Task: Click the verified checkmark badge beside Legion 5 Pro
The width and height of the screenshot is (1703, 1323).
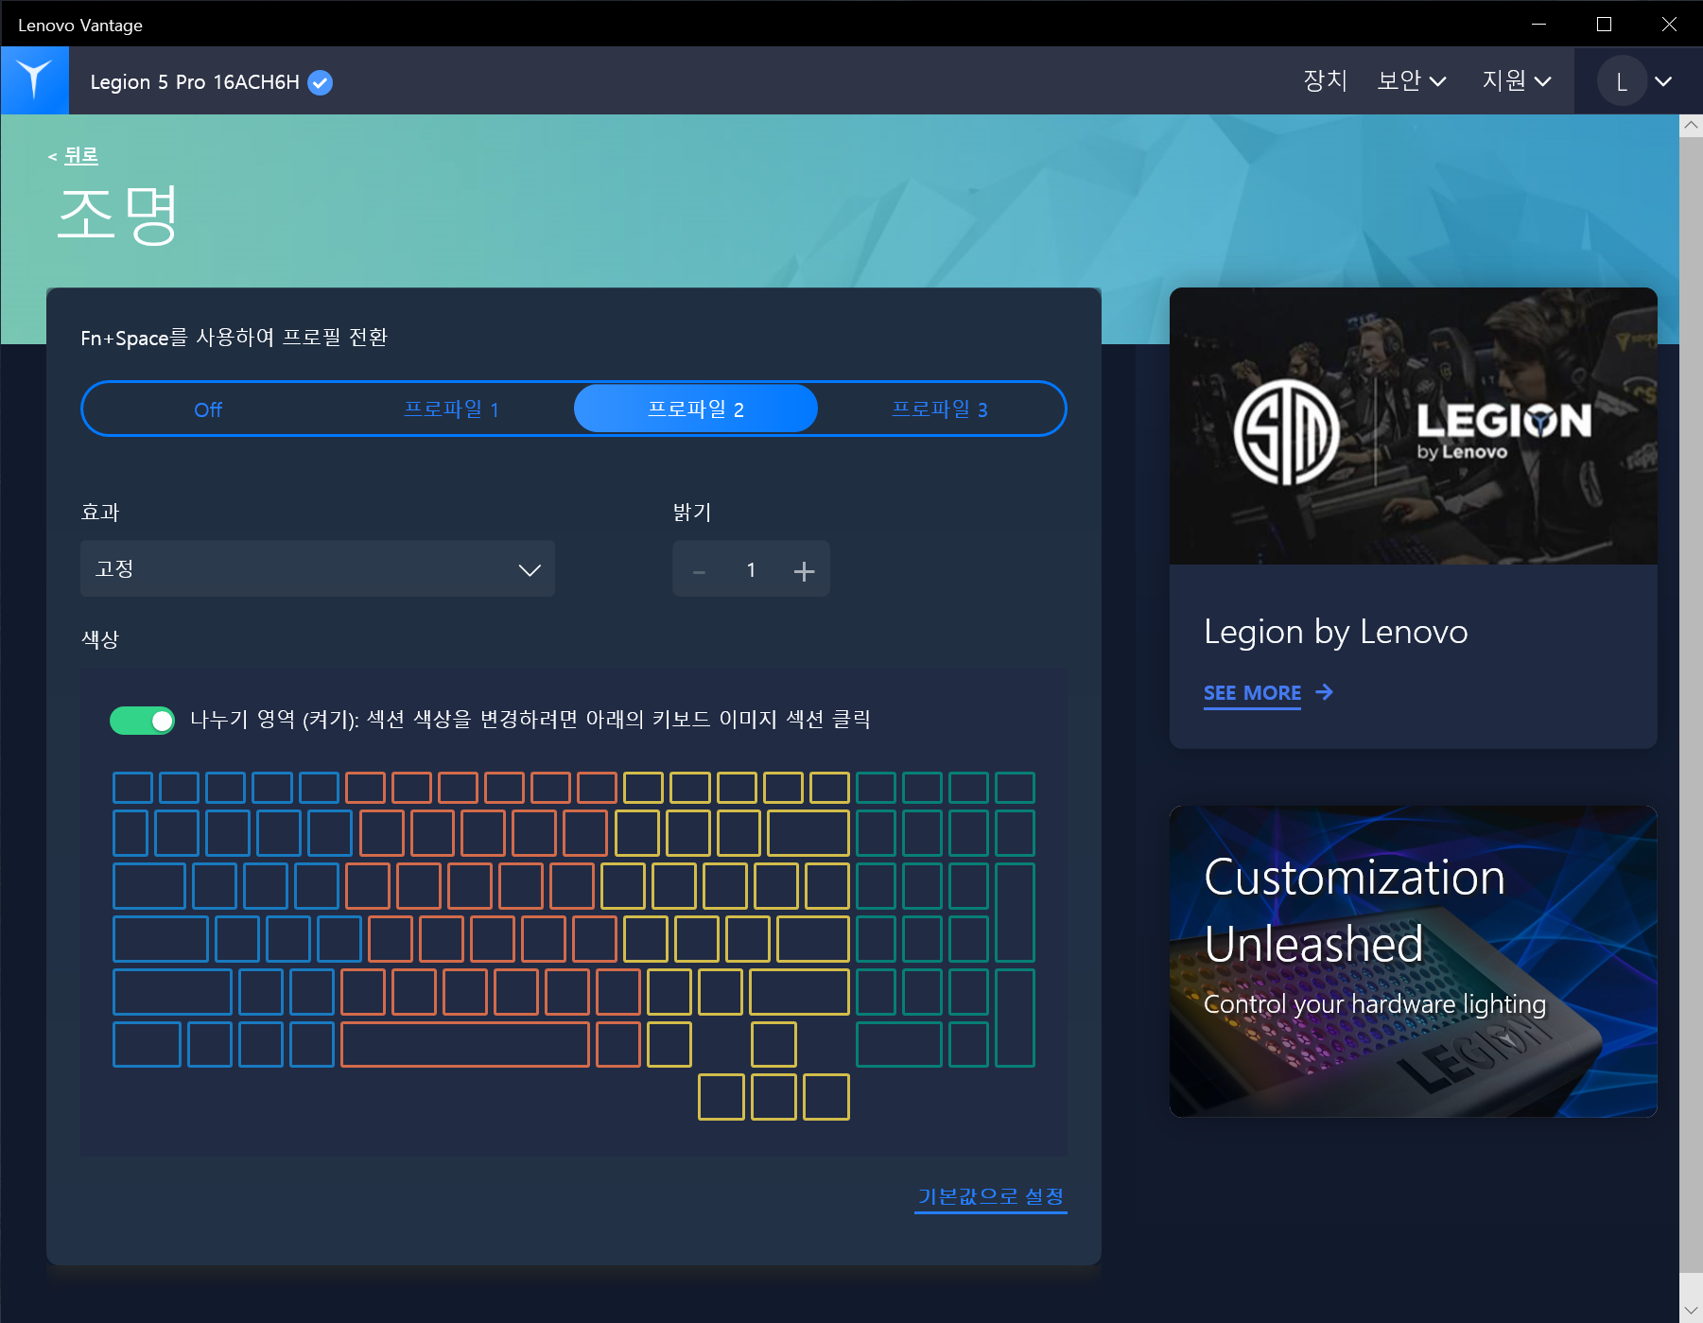Action: tap(321, 83)
